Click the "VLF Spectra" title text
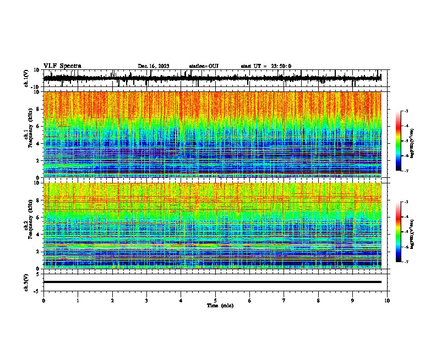 tap(62, 66)
